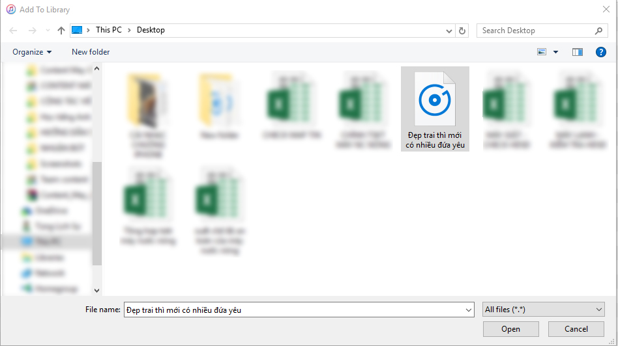Viewport: 618px width, 346px height.
Task: Go up one folder level
Action: [x=61, y=31]
